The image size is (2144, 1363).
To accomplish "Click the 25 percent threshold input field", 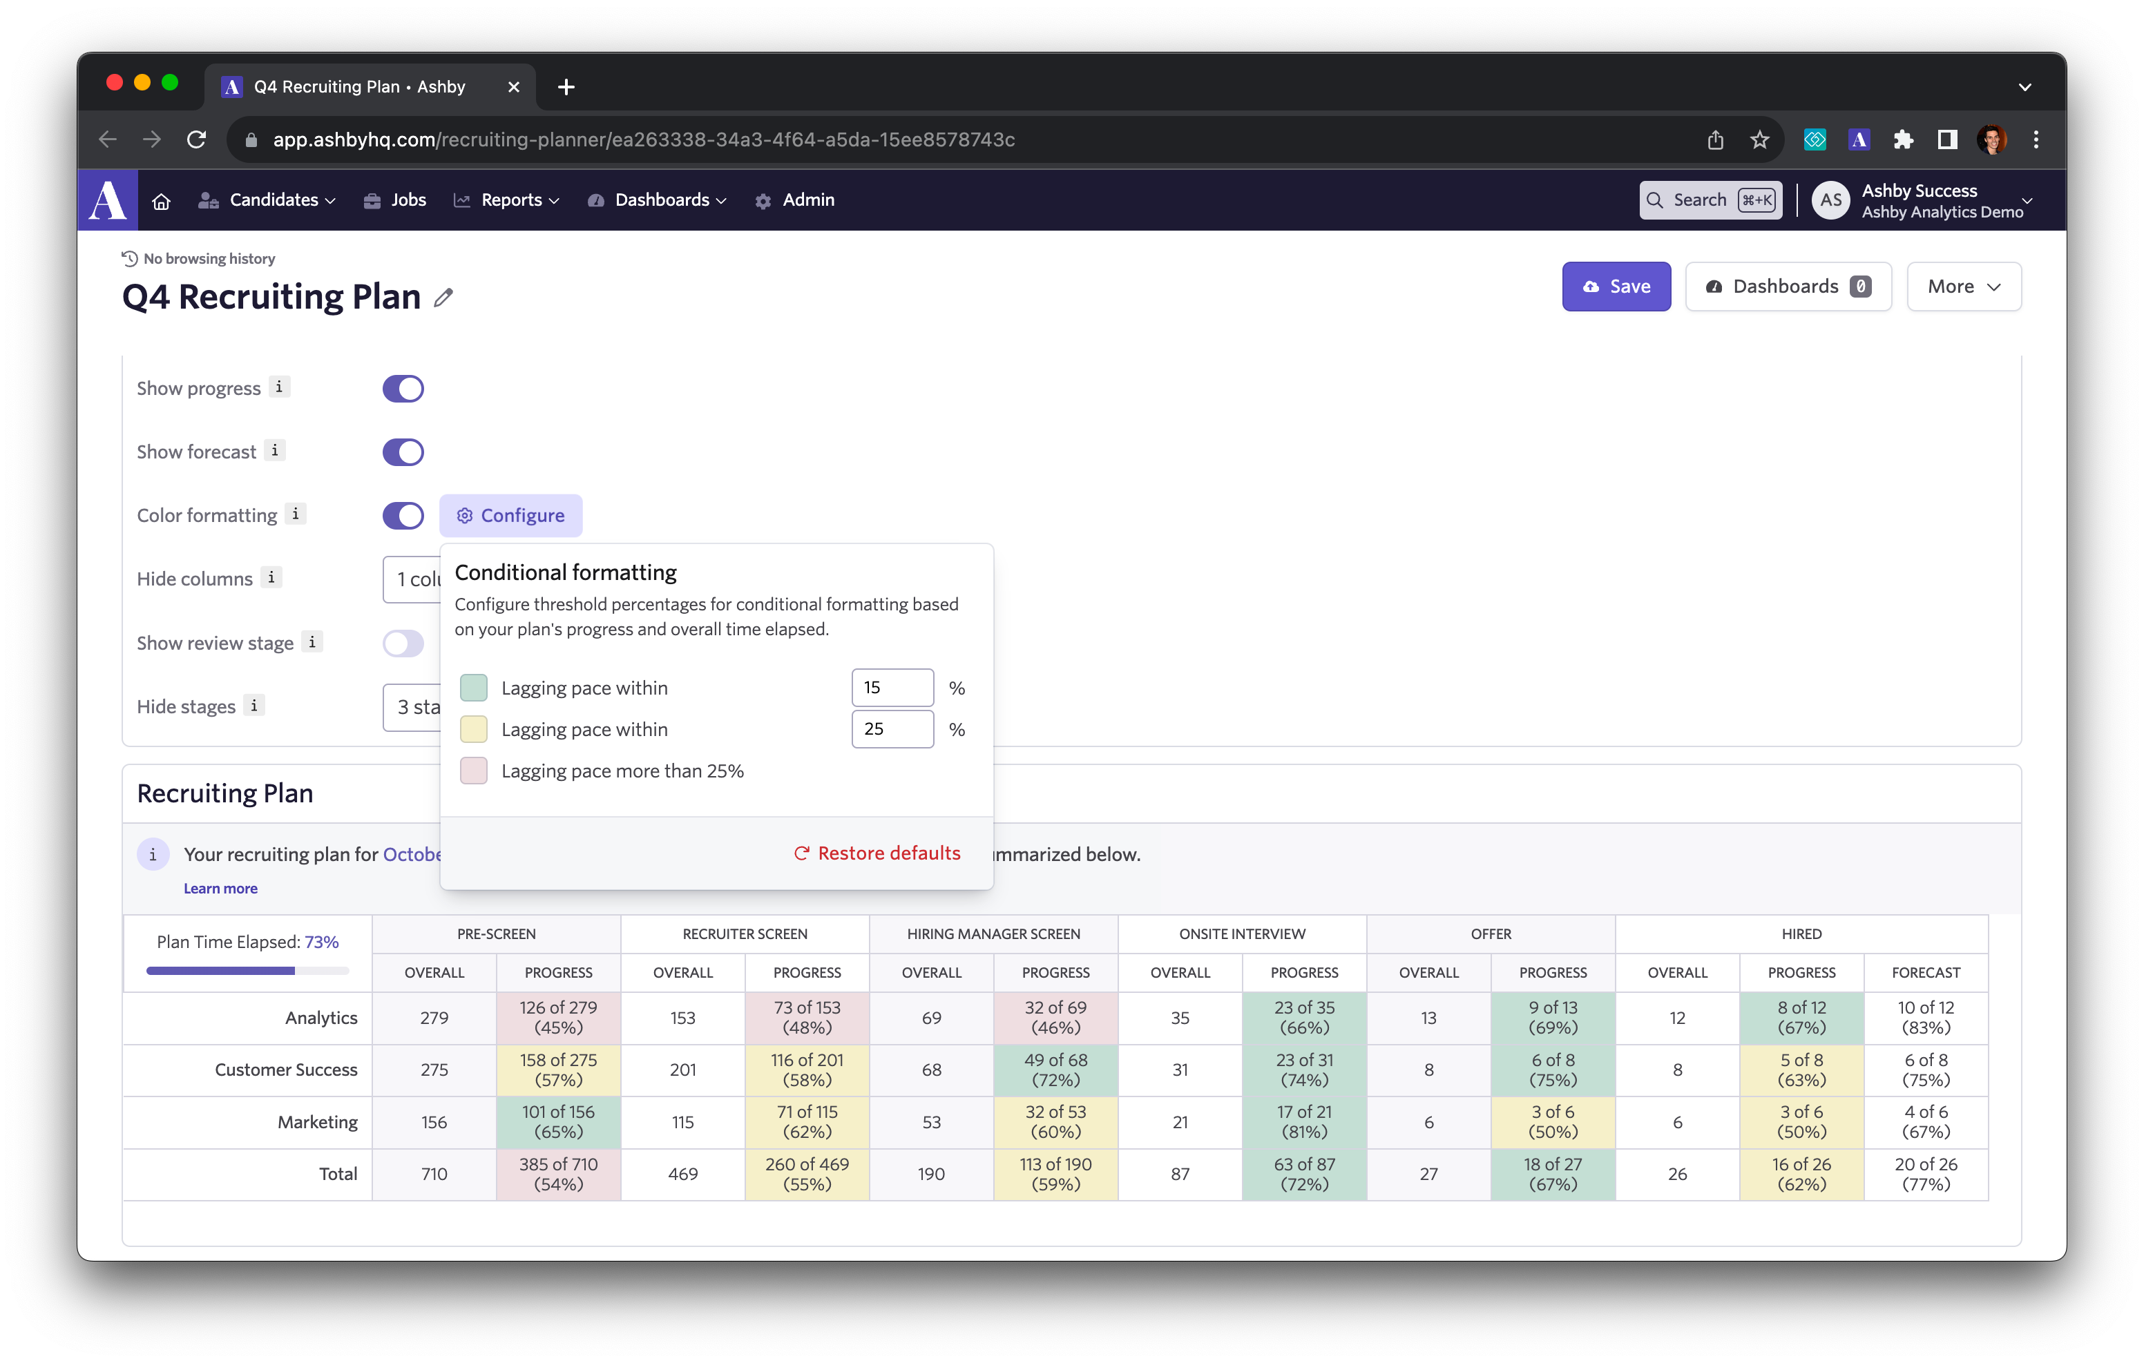I will [x=892, y=729].
